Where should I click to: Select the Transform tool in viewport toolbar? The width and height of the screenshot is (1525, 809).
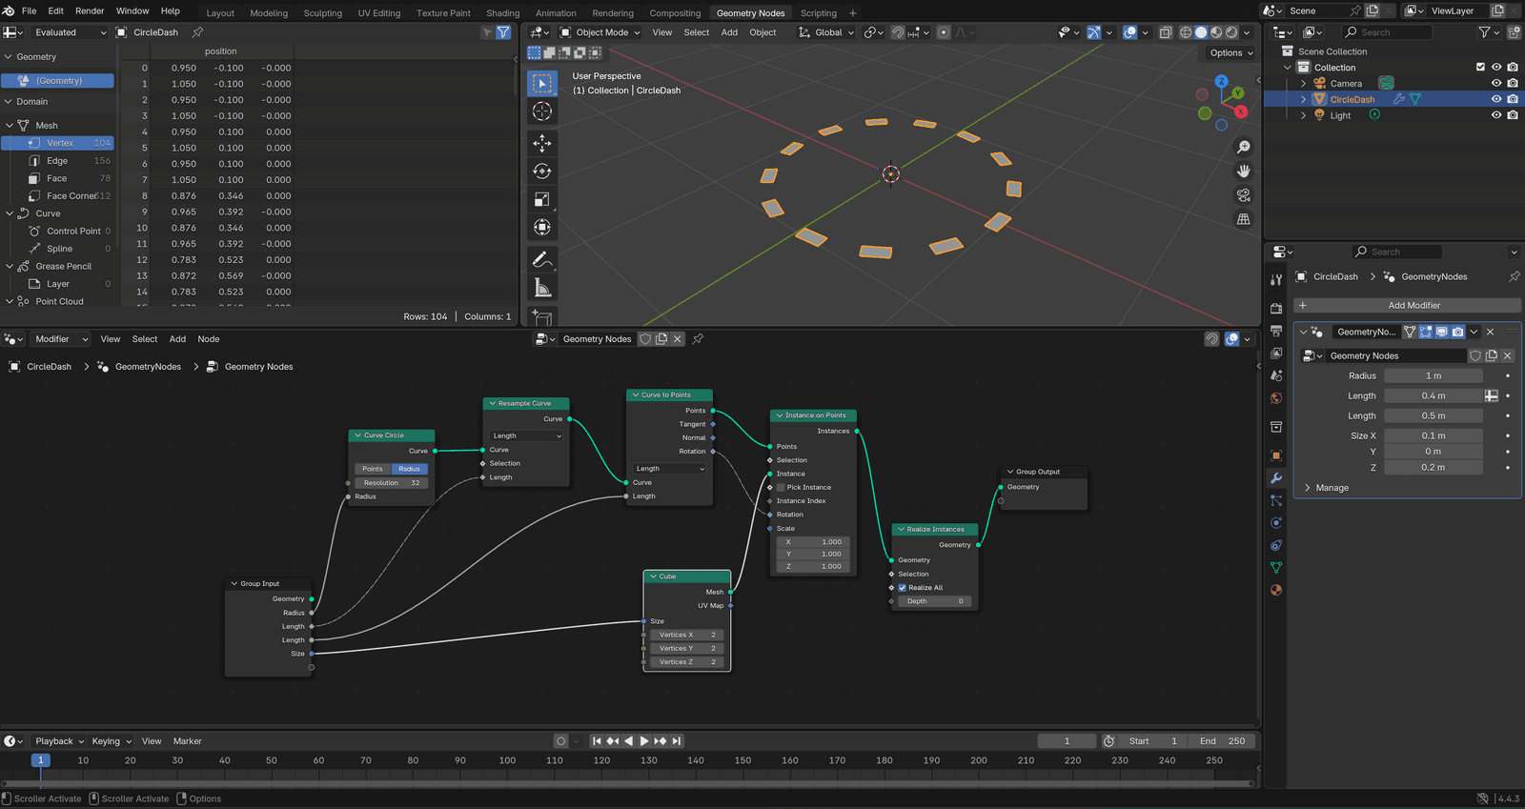pos(542,227)
